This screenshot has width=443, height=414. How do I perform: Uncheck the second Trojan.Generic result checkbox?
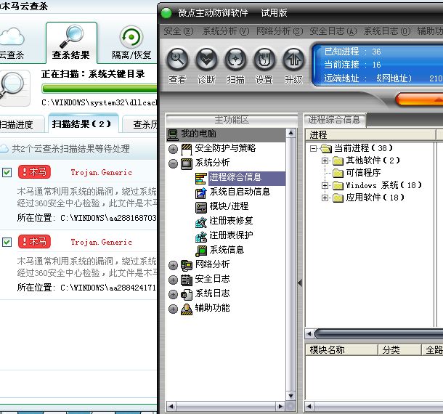pos(7,242)
